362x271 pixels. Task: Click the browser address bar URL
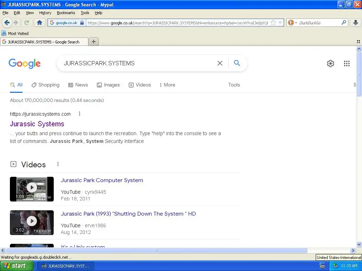[178, 23]
